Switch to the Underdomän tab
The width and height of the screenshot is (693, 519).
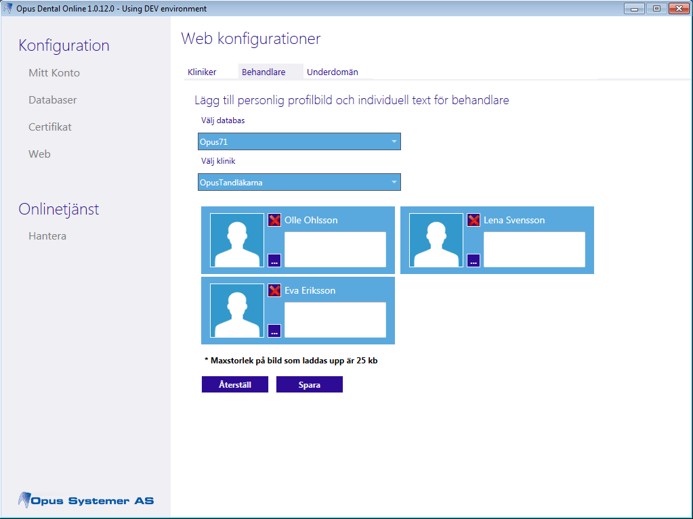click(333, 72)
